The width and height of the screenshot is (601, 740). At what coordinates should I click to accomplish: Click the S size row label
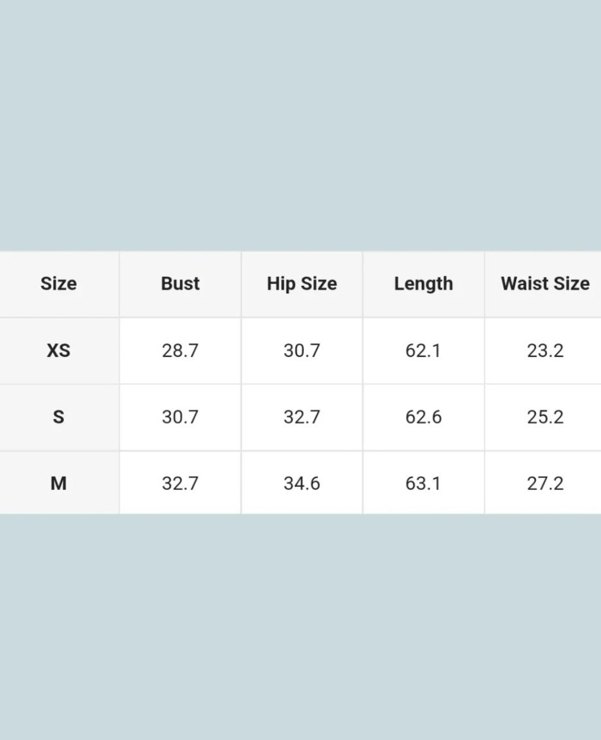[x=58, y=416]
